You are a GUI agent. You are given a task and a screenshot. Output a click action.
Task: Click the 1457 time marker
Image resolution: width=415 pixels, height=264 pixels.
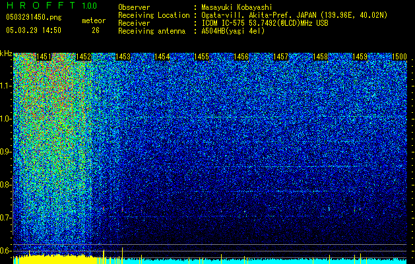coord(280,57)
